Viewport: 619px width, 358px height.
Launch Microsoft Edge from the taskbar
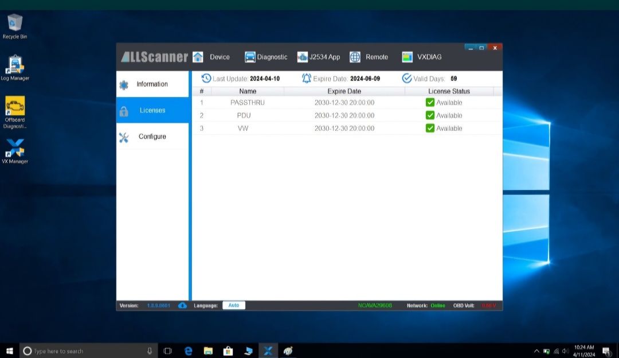click(189, 351)
